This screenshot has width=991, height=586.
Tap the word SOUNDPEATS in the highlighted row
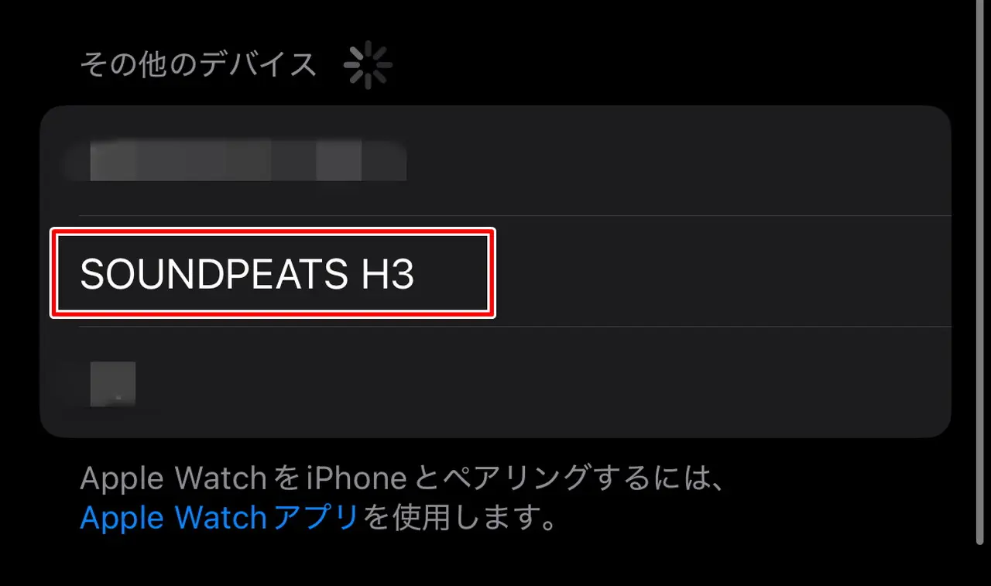click(214, 273)
